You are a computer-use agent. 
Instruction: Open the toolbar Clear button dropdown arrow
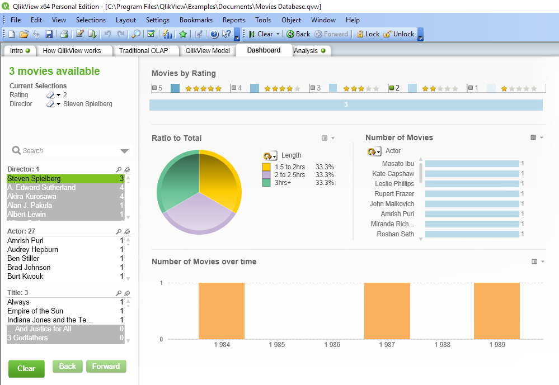pos(278,34)
